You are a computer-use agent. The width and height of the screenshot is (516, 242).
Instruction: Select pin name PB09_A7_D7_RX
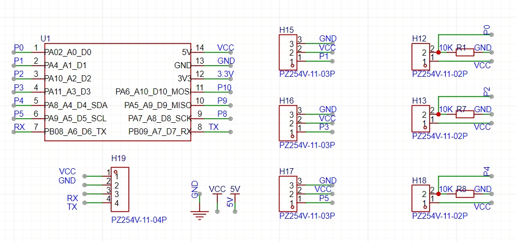coord(160,132)
